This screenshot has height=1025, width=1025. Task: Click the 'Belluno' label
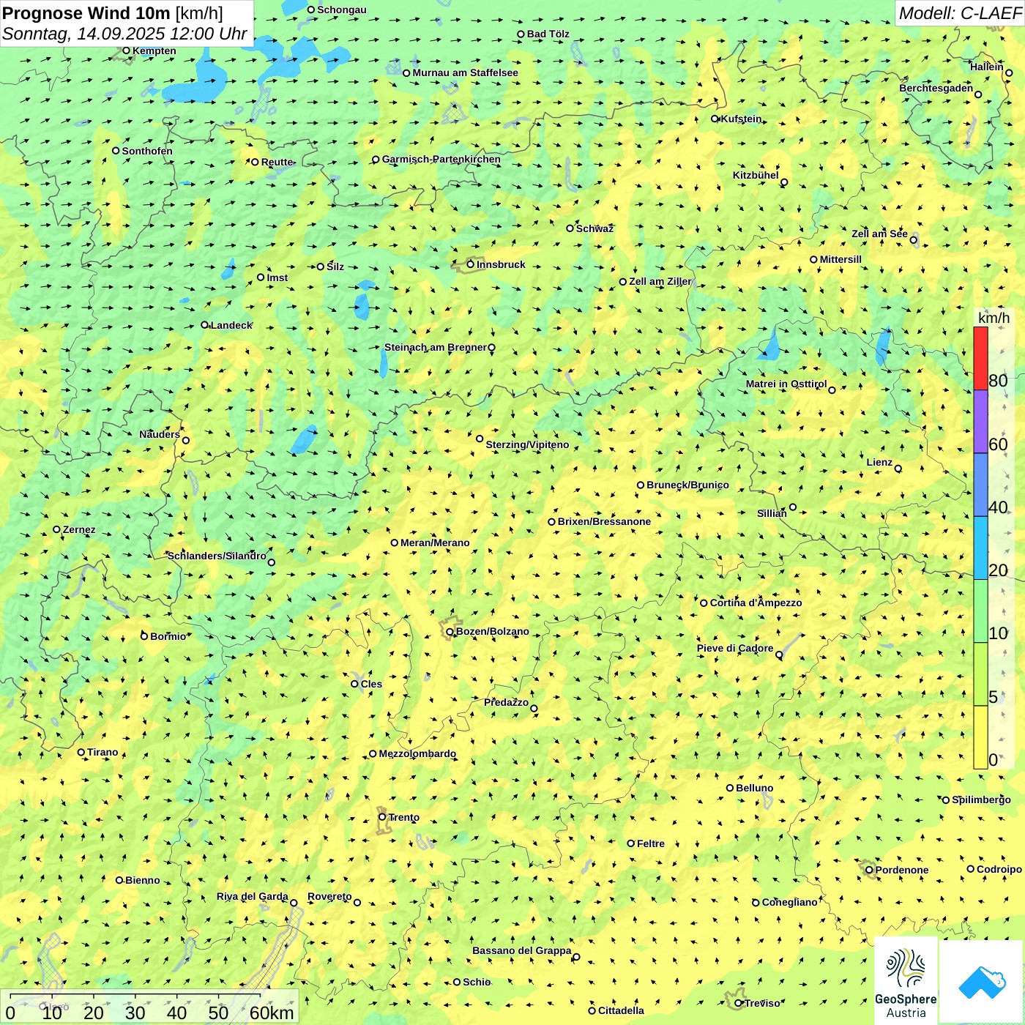(x=754, y=788)
